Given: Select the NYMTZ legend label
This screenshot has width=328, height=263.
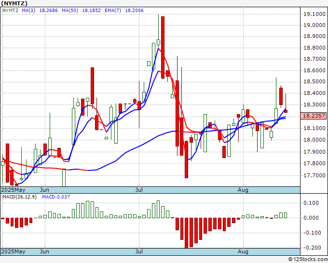Looking at the screenshot, I should click(x=11, y=11).
